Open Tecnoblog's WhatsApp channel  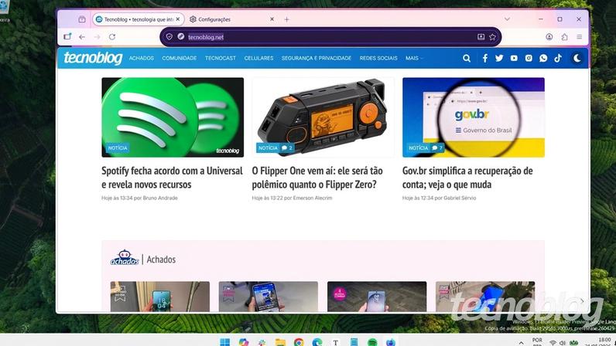(x=543, y=58)
